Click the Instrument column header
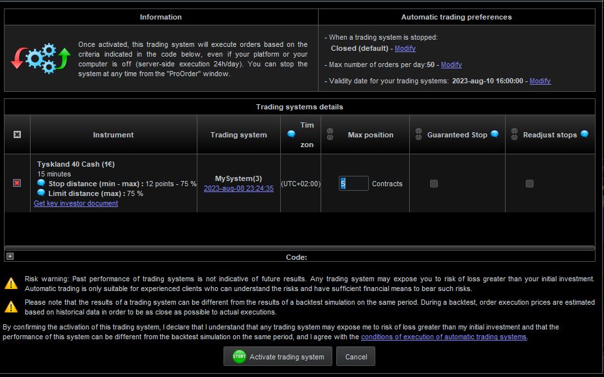This screenshot has width=604, height=377. coord(113,135)
